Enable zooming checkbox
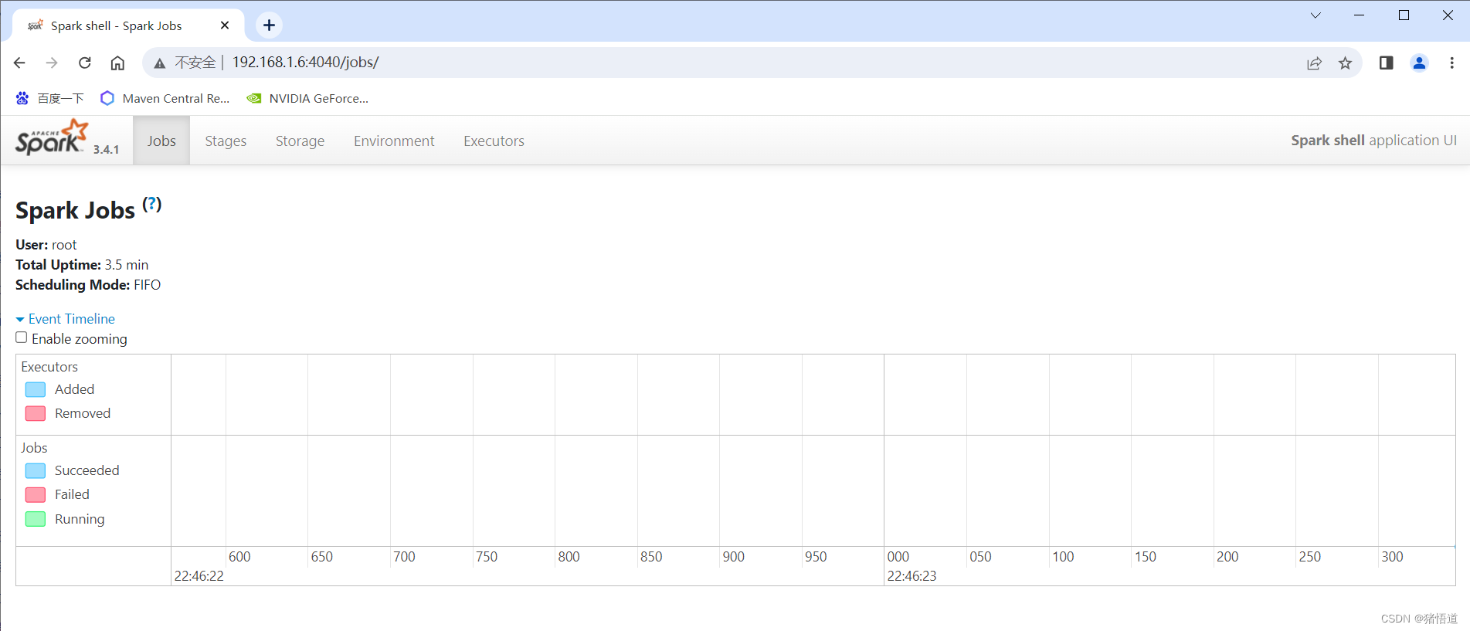Screen dimensions: 1470x631 point(22,338)
